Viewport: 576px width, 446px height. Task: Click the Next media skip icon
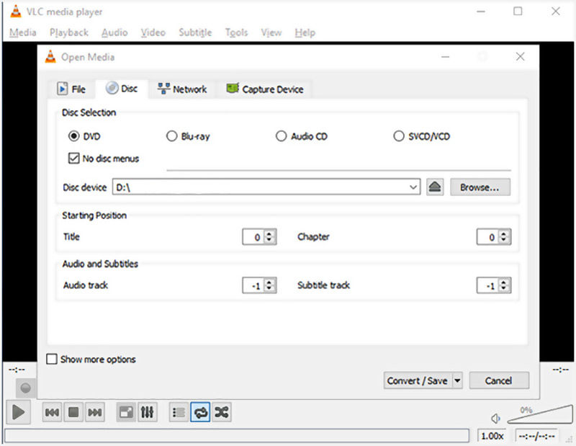(94, 412)
